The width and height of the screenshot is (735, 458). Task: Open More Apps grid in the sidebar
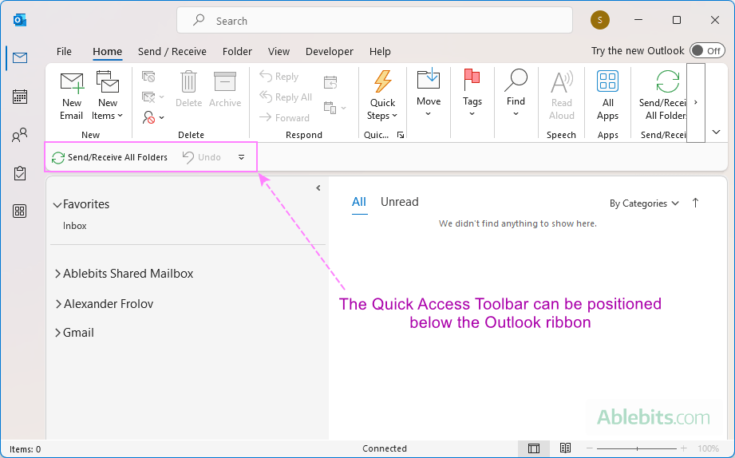click(x=20, y=211)
